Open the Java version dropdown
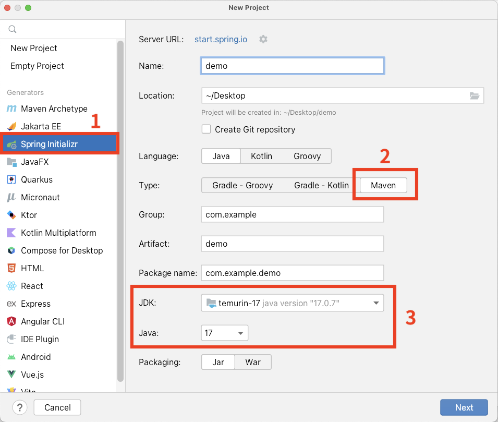This screenshot has width=498, height=422. [225, 333]
